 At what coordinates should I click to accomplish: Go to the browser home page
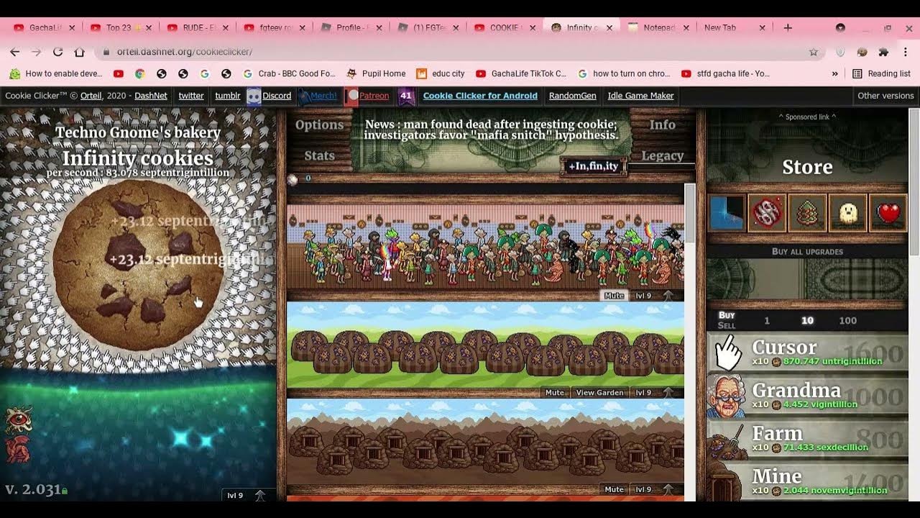tap(79, 52)
